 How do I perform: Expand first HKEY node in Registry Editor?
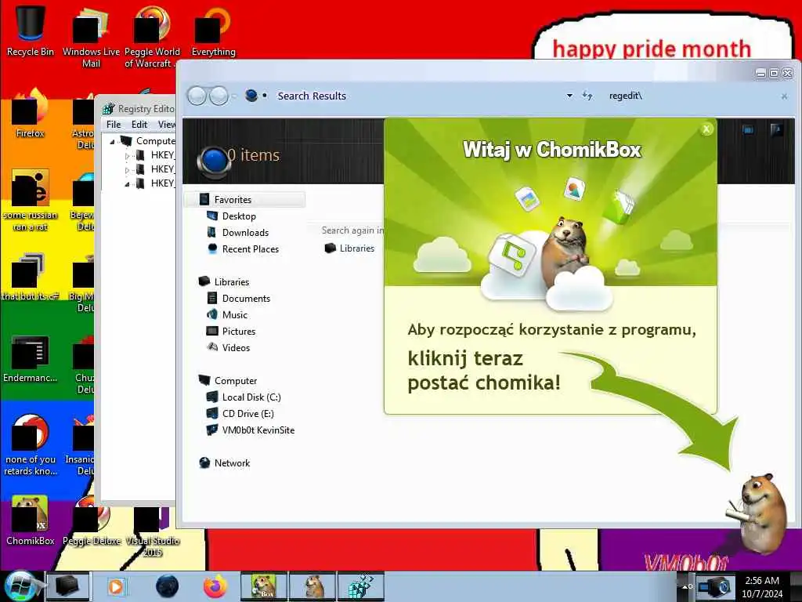tap(128, 155)
